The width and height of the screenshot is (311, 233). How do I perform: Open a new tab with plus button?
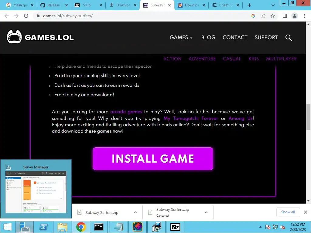249,5
